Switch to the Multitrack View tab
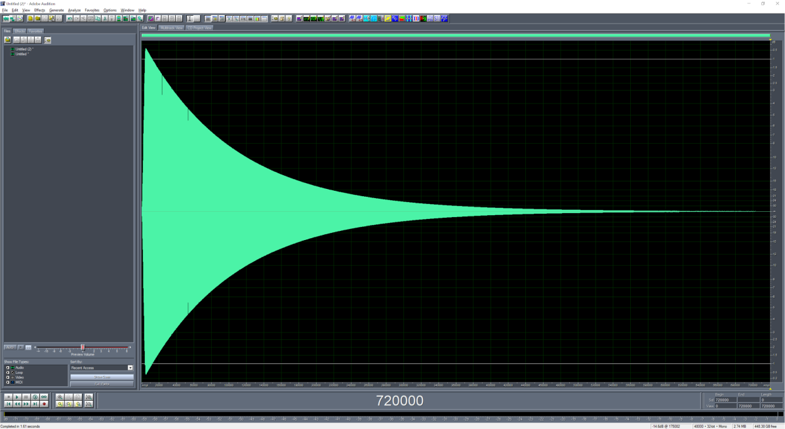Screen dimensions: 785x429 point(171,28)
